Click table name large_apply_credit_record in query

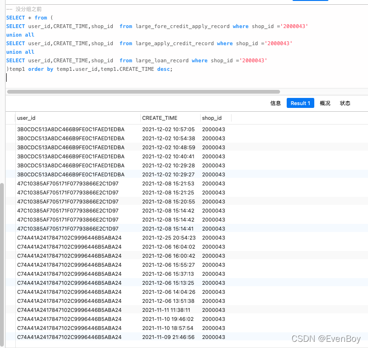tap(174, 43)
